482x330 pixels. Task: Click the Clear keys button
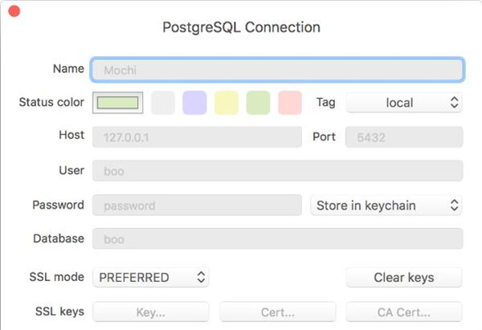point(403,278)
